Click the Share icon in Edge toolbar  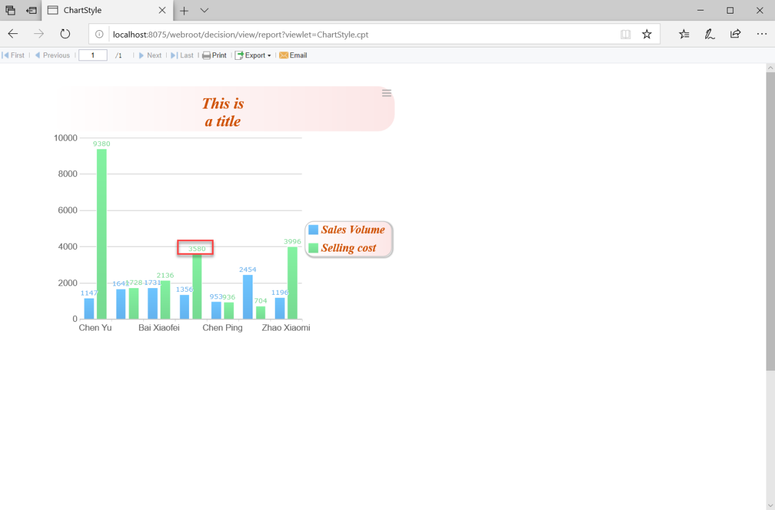point(735,34)
